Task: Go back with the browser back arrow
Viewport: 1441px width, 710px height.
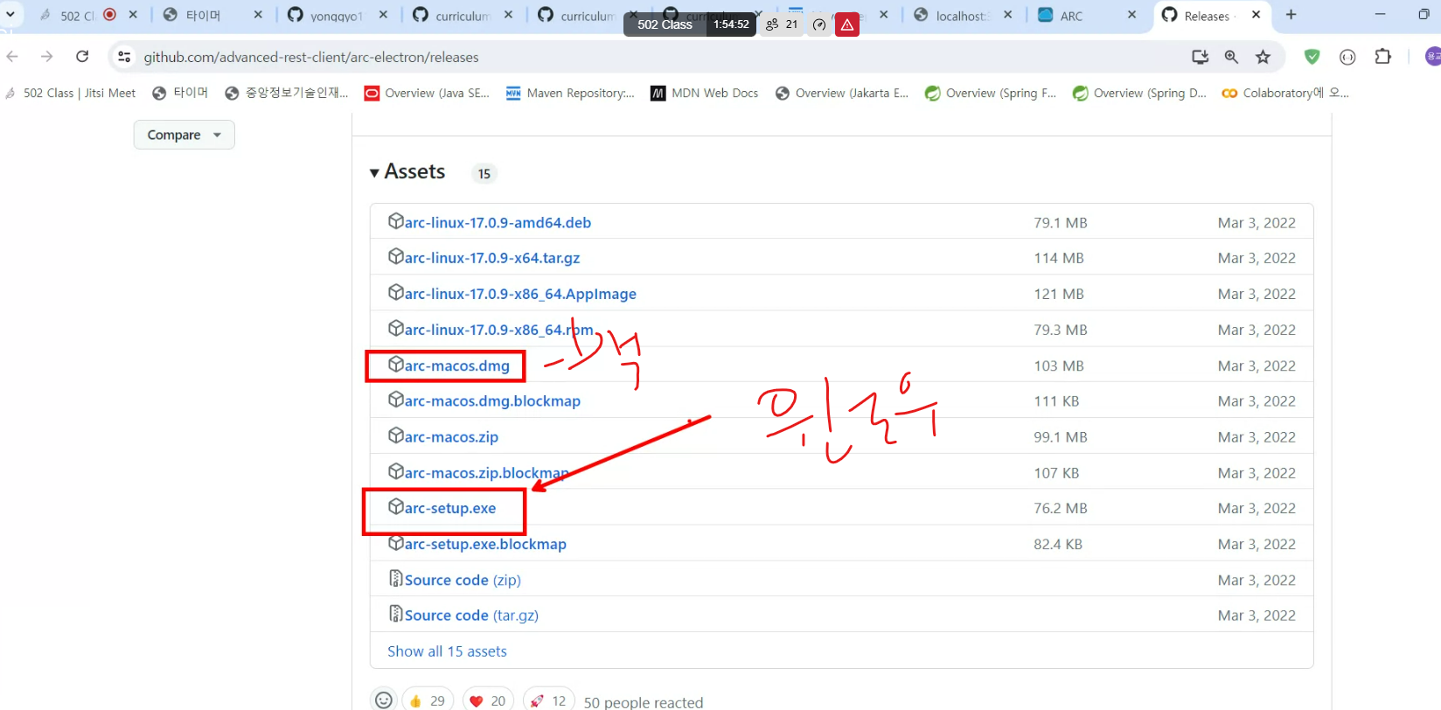Action: point(12,57)
